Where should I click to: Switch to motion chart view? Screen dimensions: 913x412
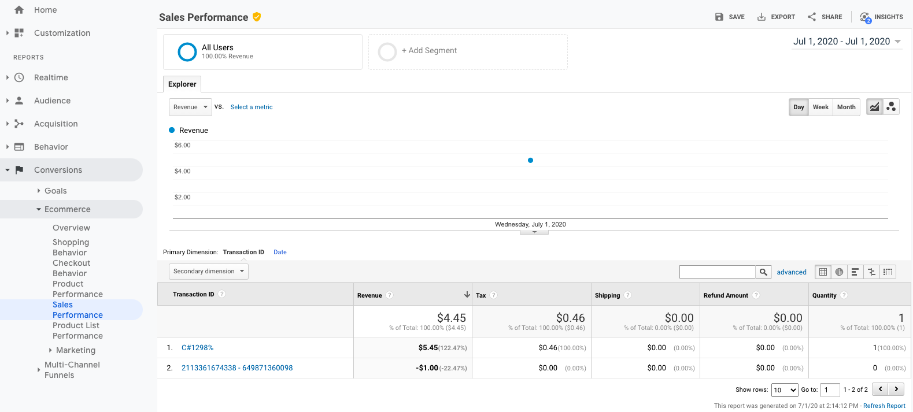pyautogui.click(x=891, y=107)
